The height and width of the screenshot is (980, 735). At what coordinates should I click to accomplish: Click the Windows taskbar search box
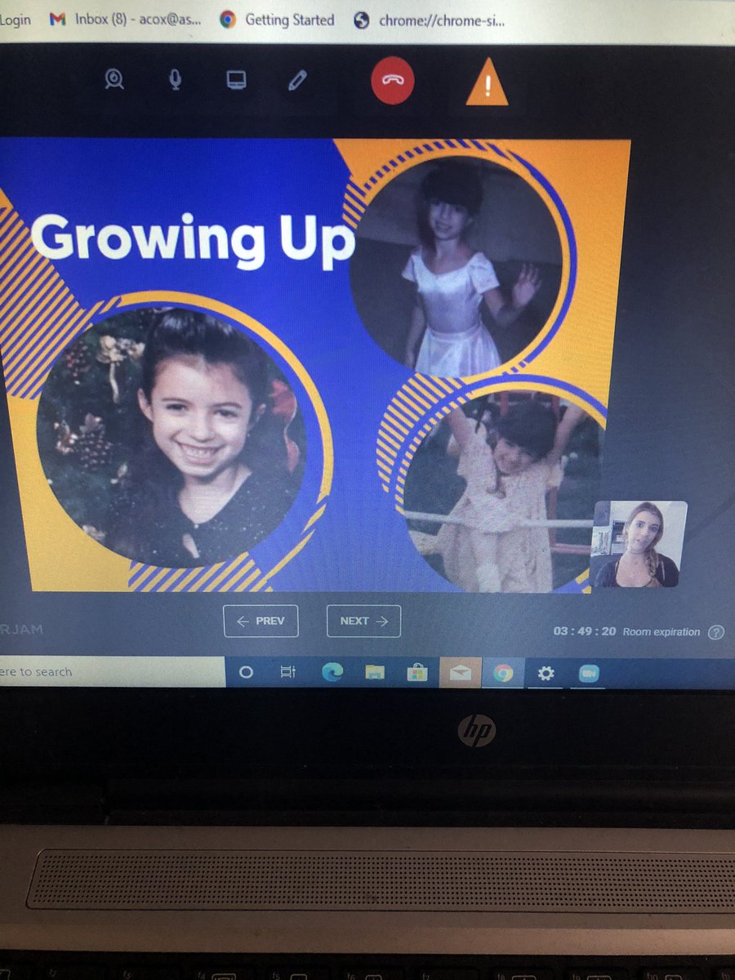[x=112, y=671]
